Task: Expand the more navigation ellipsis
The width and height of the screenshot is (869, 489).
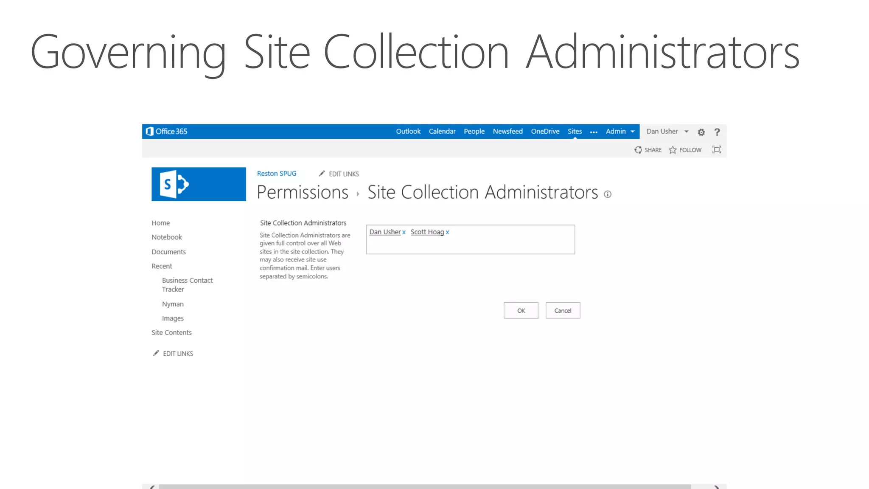Action: (594, 132)
